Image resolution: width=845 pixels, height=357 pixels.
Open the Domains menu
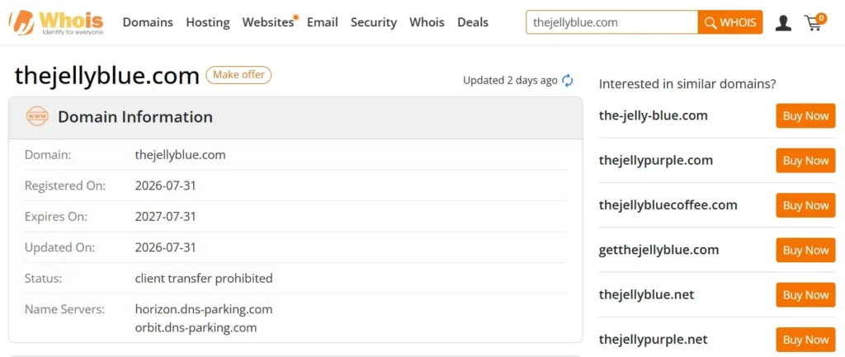tap(148, 22)
